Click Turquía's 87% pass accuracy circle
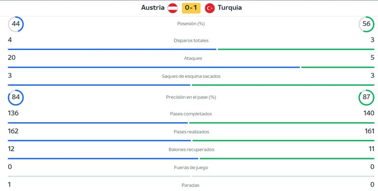The image size is (378, 191). point(366,98)
